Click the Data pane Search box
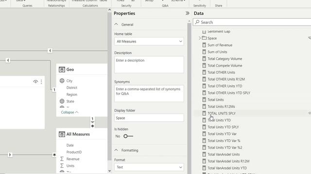Viewport: 311px width, 174px height. pos(252,22)
